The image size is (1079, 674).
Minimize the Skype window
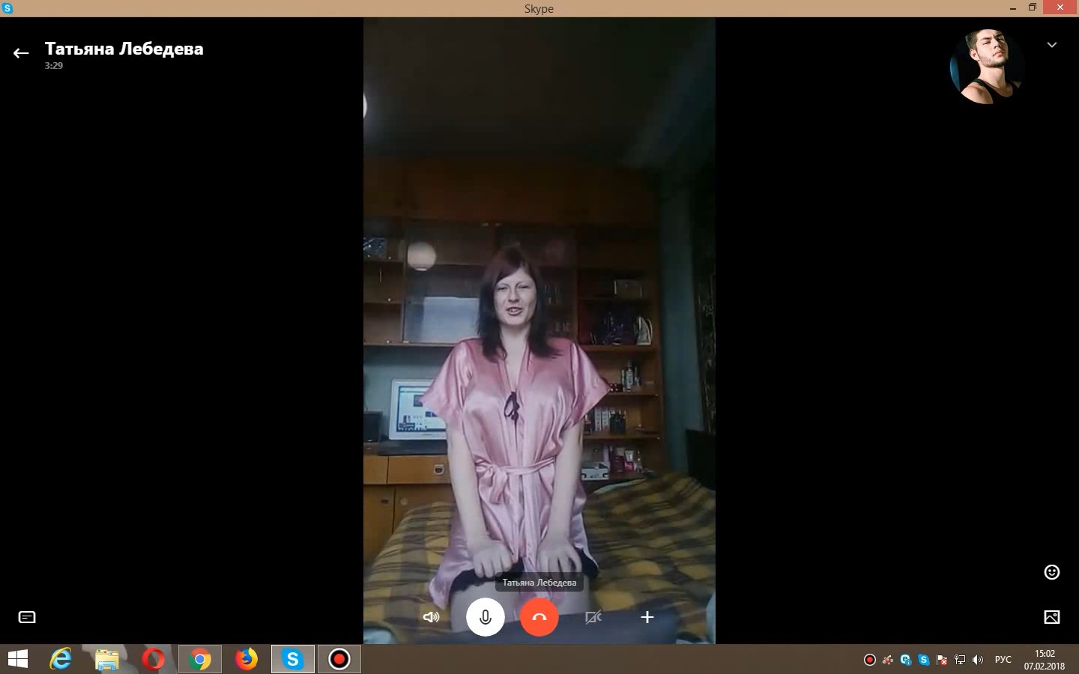pos(1012,7)
